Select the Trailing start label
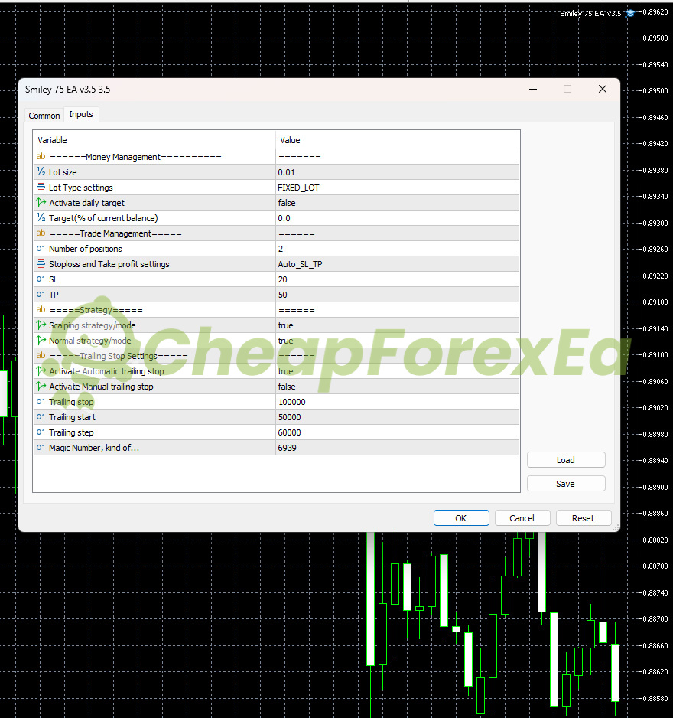673x718 pixels. 72,417
